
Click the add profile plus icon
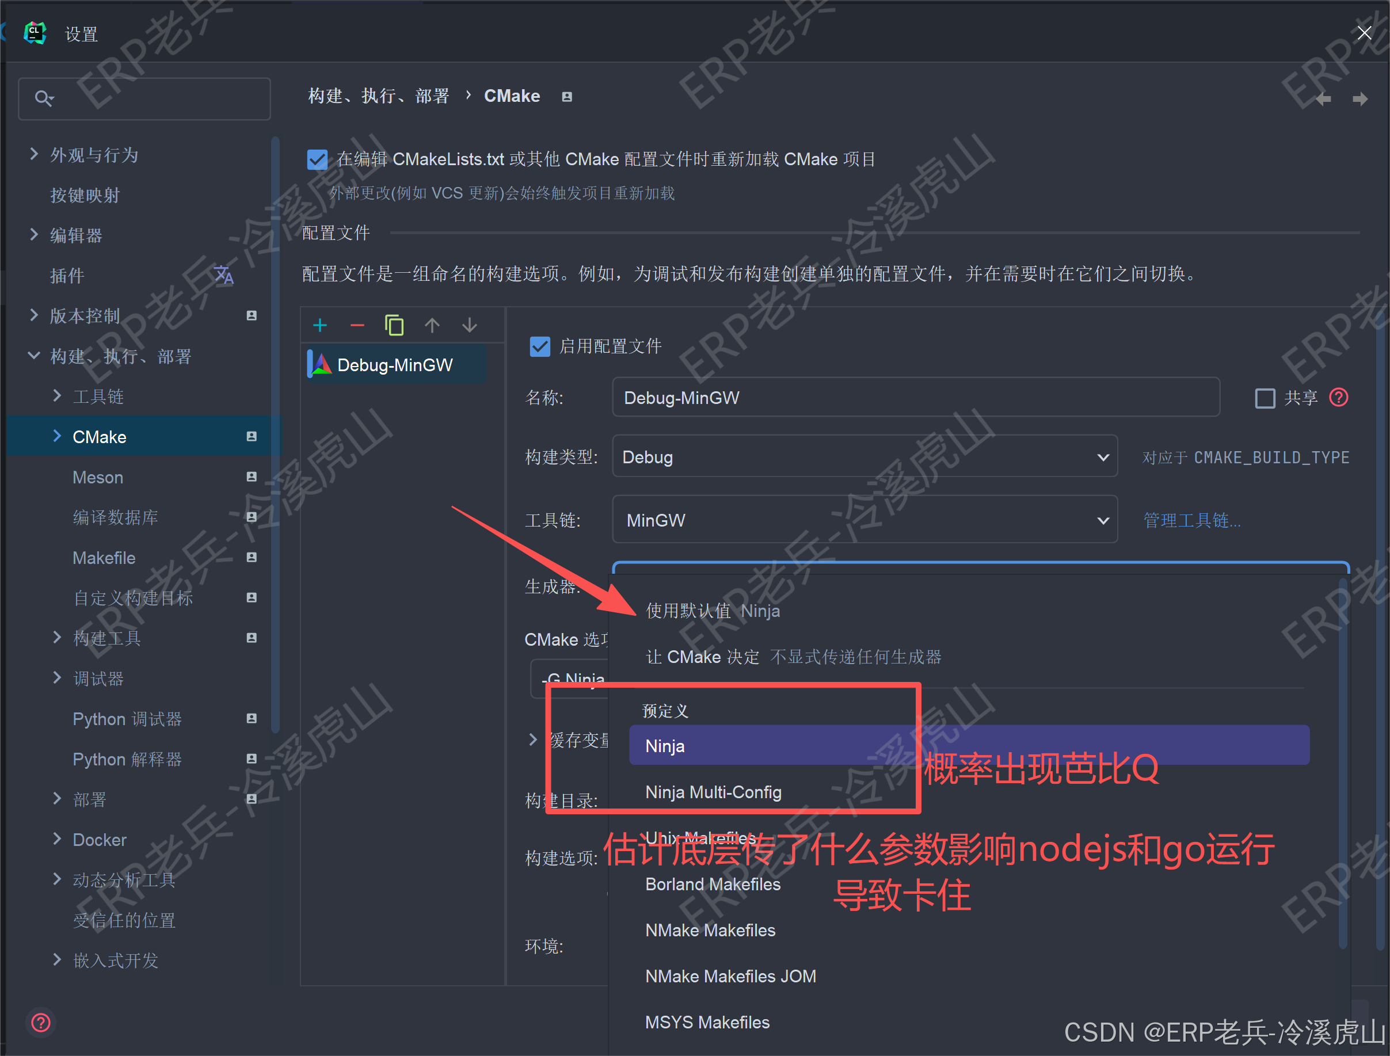coord(320,325)
